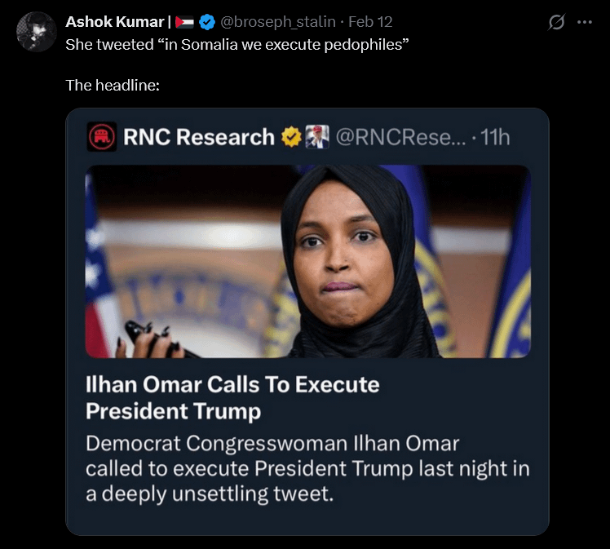Open the three-dot More options menu
The image size is (610, 549).
[x=584, y=22]
